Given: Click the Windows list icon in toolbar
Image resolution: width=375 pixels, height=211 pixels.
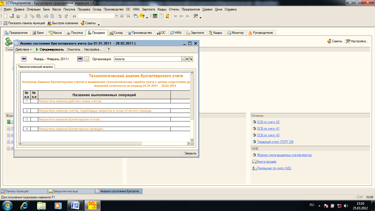Looking at the screenshot, I should click(x=136, y=16).
